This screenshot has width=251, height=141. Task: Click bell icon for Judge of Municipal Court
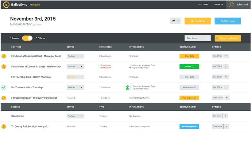4,56
